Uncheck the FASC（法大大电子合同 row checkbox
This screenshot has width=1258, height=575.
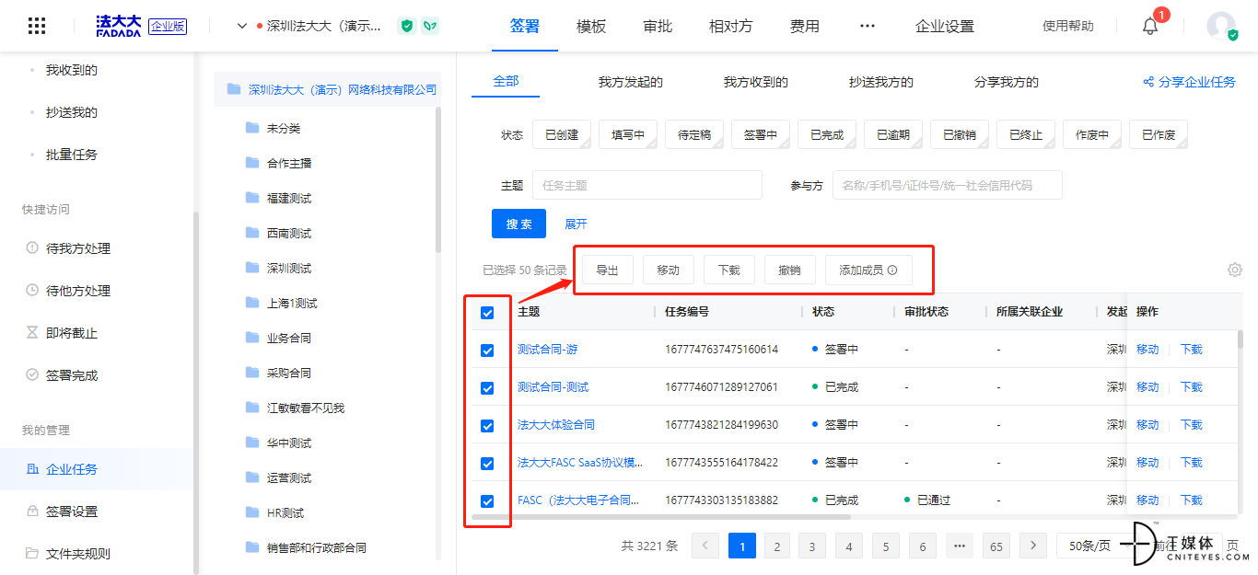[487, 501]
